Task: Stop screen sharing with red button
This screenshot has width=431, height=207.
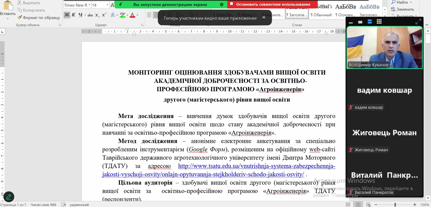Action: (x=272, y=4)
